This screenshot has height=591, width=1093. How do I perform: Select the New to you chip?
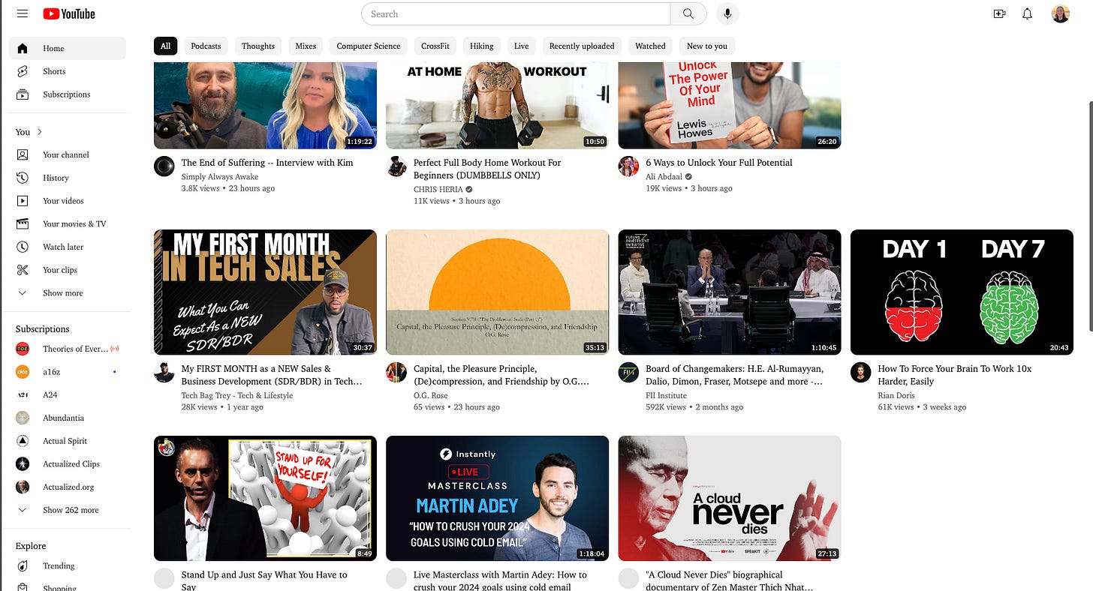tap(707, 46)
